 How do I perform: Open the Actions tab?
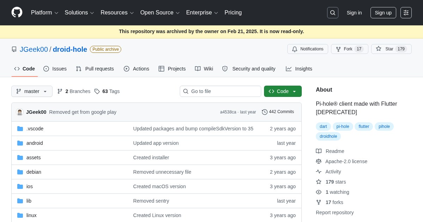[x=136, y=69]
